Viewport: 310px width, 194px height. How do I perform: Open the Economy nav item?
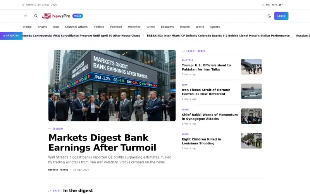pos(167,27)
